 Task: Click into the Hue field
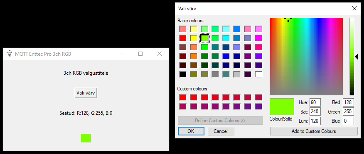click(x=315, y=102)
